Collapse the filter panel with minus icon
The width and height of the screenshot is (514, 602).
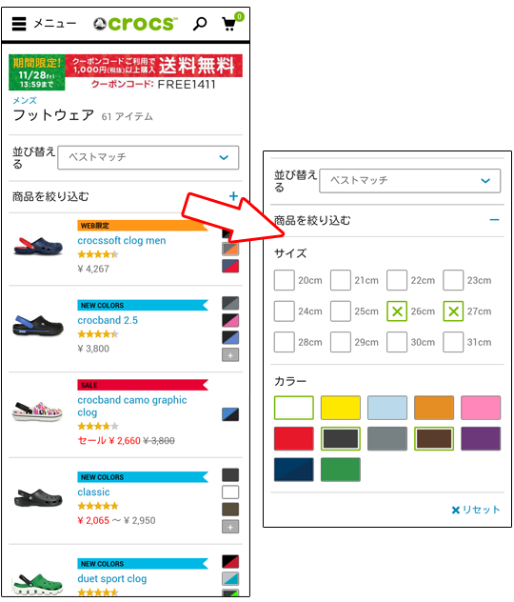[494, 220]
